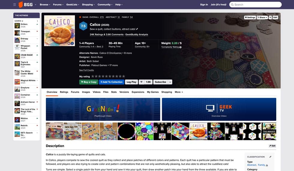Rate the game with the fifth star
Screen dimensions: 294x171
[x=106, y=76]
